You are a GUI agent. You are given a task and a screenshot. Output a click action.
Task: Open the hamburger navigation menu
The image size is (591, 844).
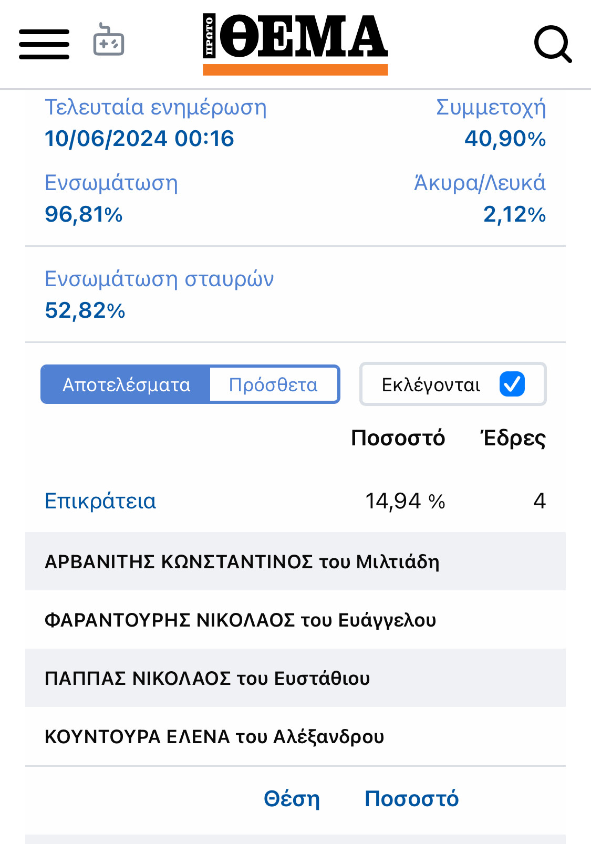tap(44, 44)
